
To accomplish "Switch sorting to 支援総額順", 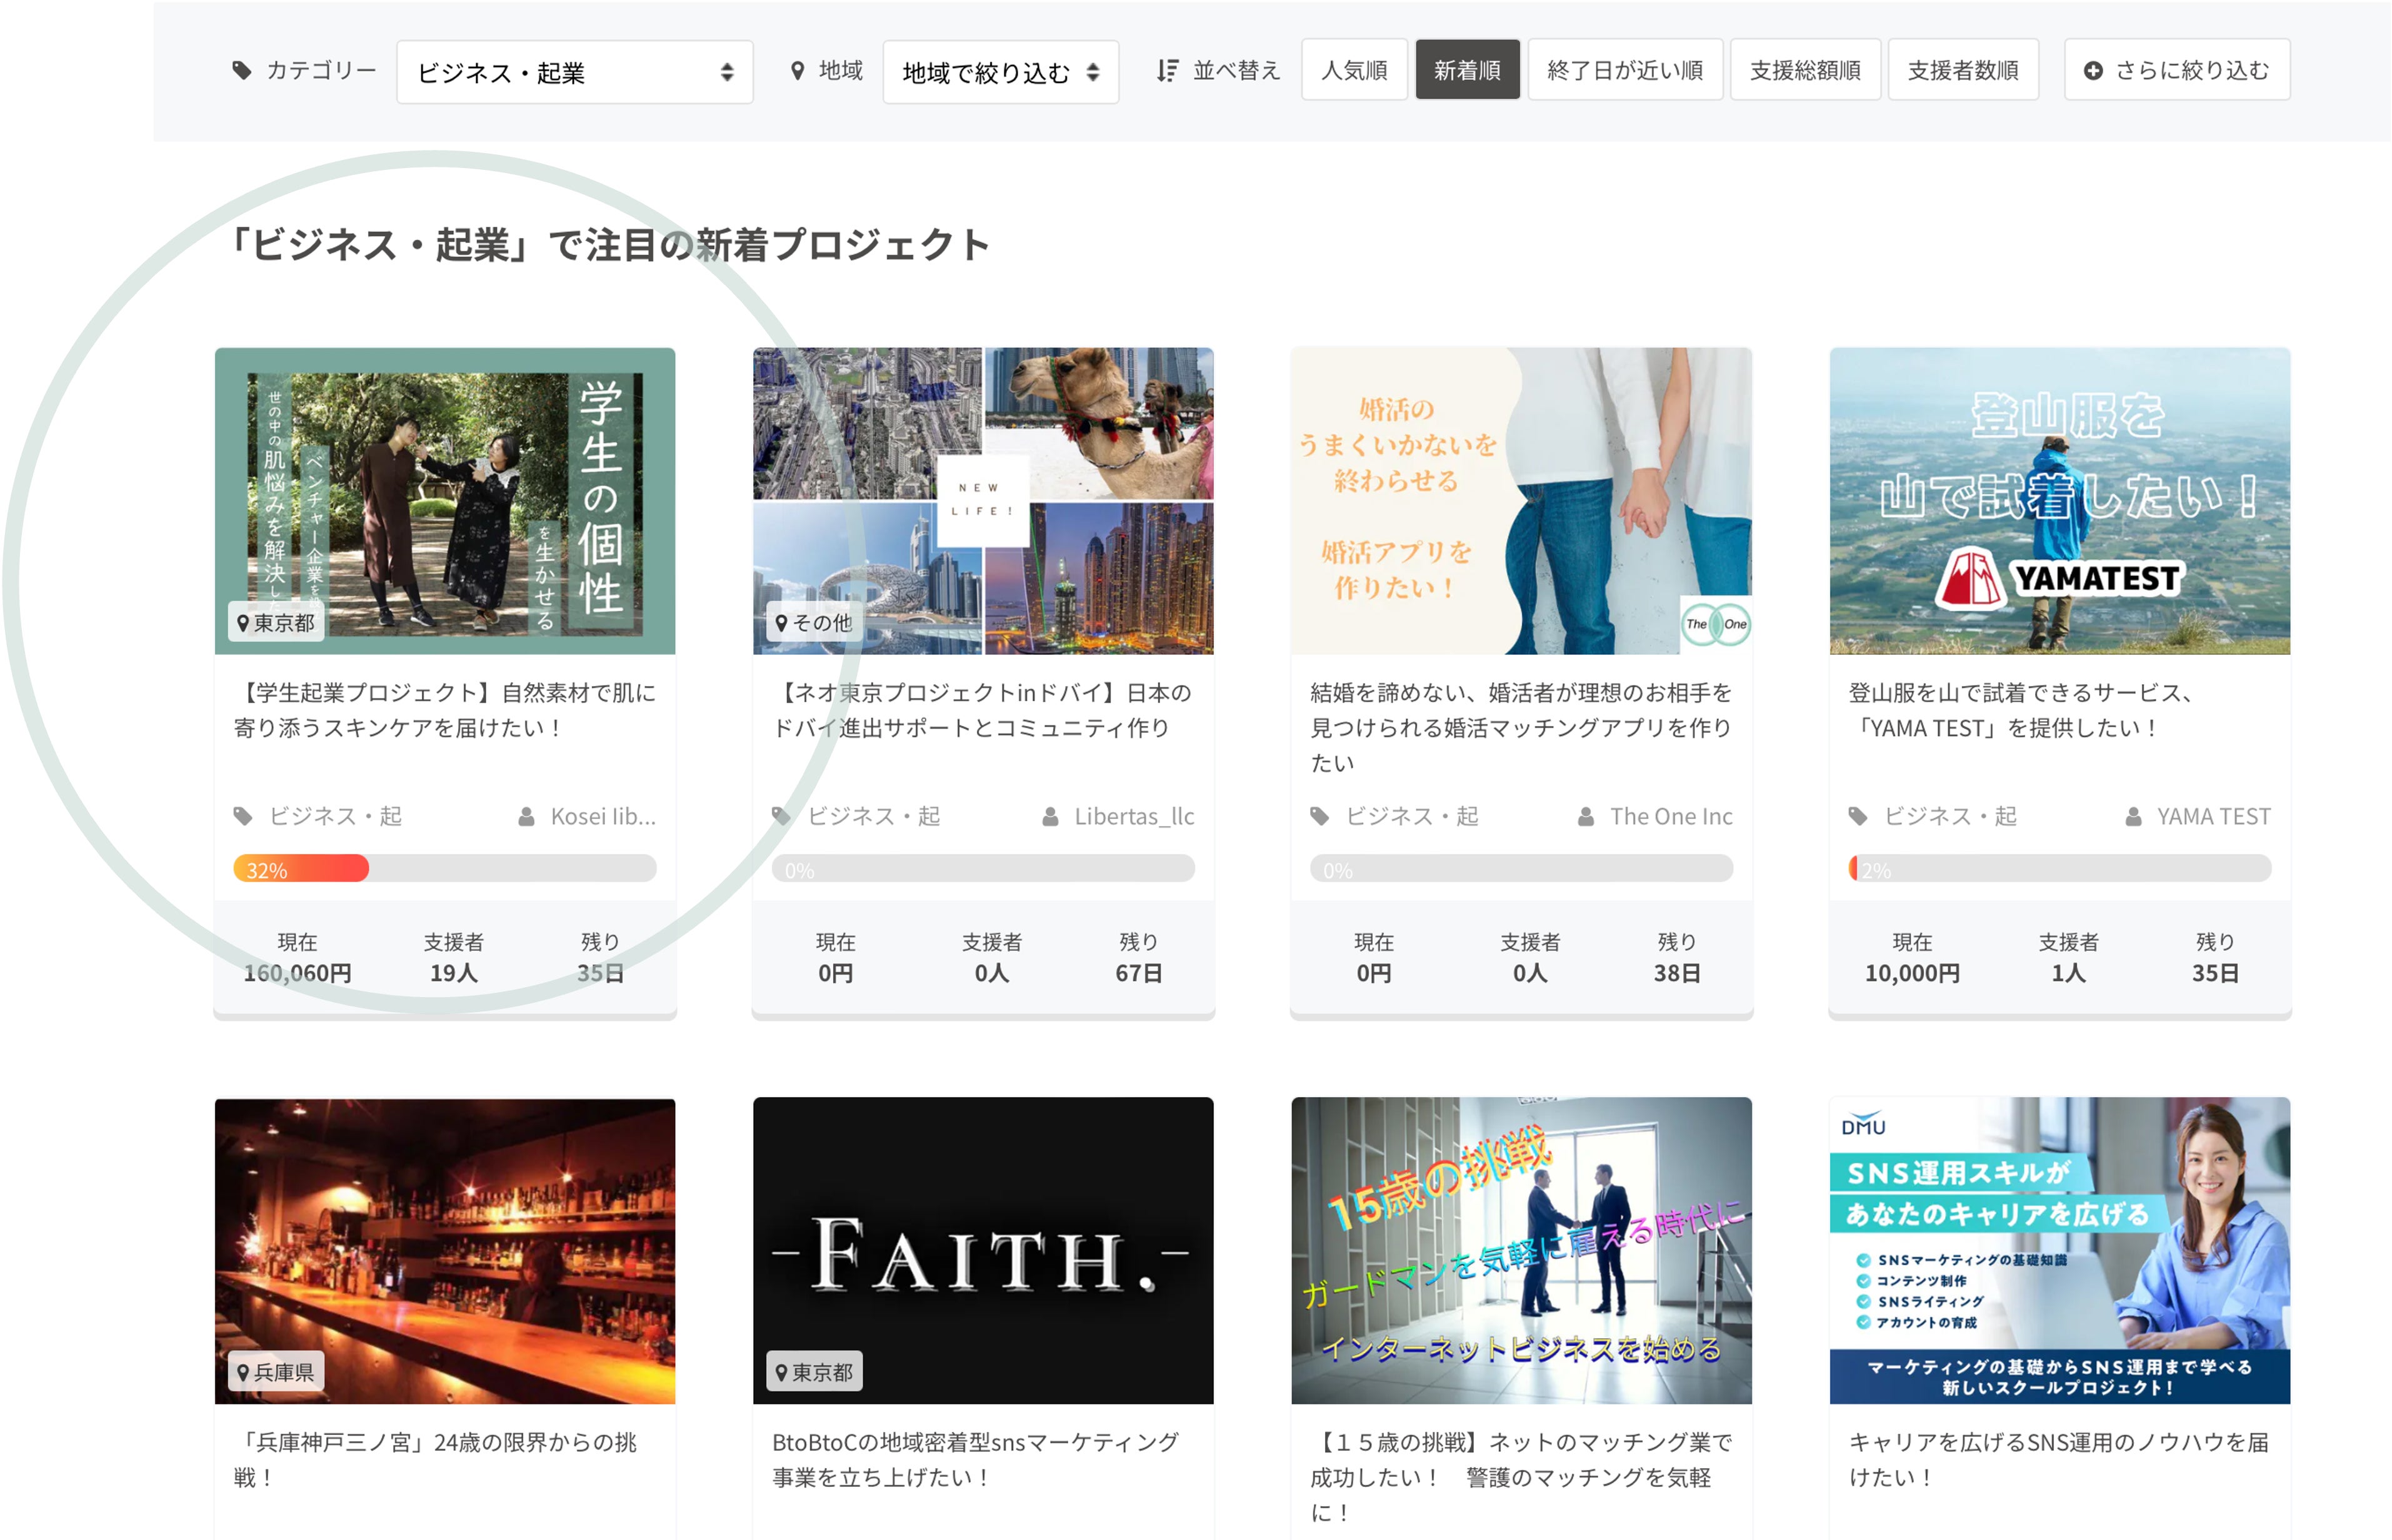I will [1804, 70].
